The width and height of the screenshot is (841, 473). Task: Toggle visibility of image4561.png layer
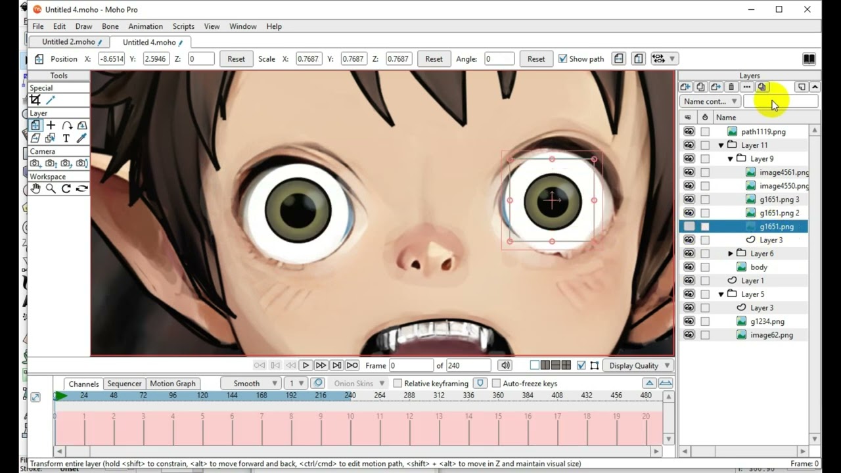689,172
